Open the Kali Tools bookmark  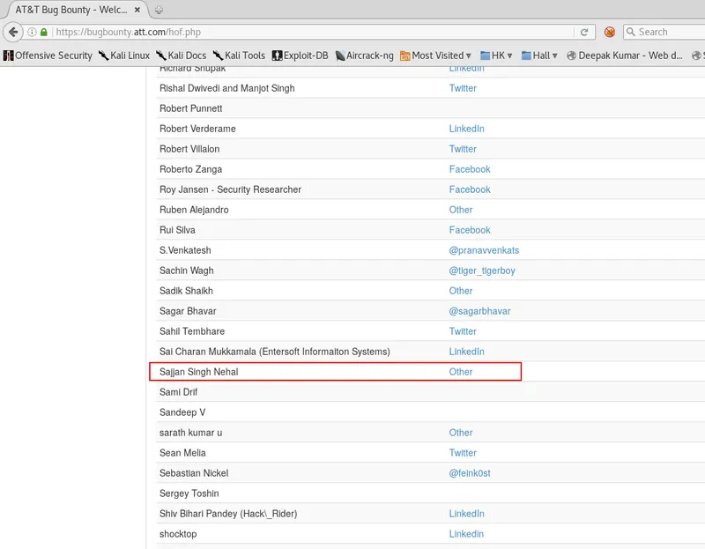(x=239, y=56)
